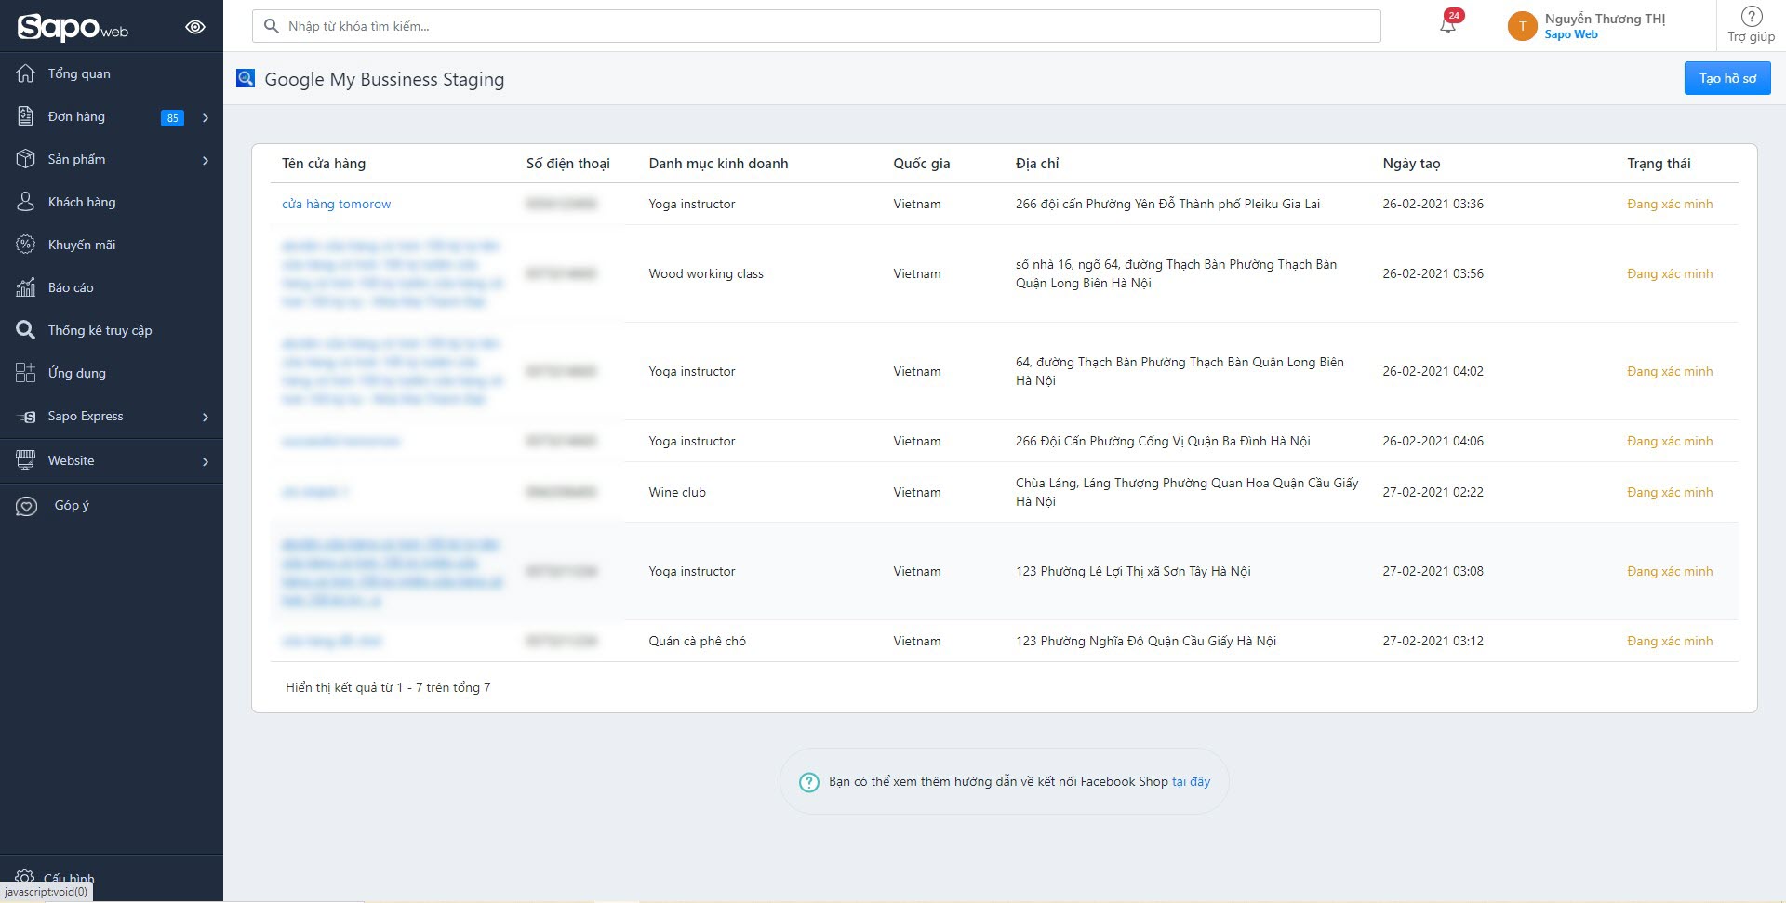Screen dimensions: 1786x903
Task: Click the user avatar T
Action: point(1522,26)
